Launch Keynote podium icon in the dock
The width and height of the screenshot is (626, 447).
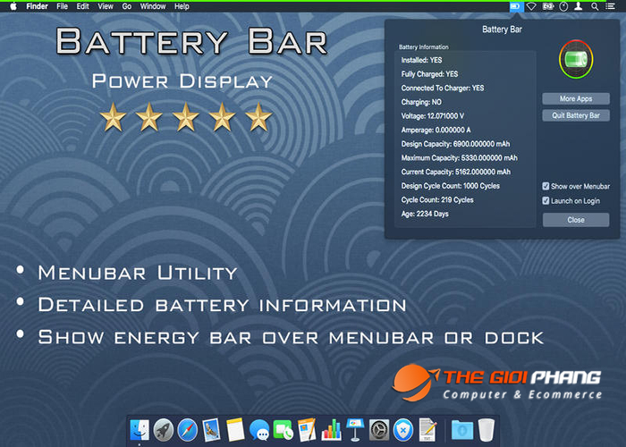coord(355,430)
